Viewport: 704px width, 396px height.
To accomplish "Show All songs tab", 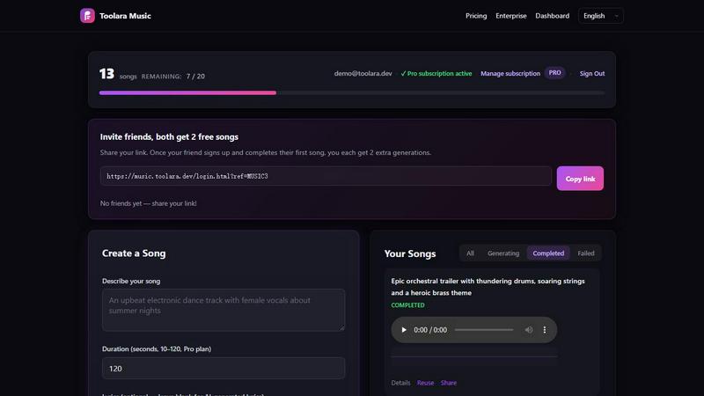I will point(470,253).
